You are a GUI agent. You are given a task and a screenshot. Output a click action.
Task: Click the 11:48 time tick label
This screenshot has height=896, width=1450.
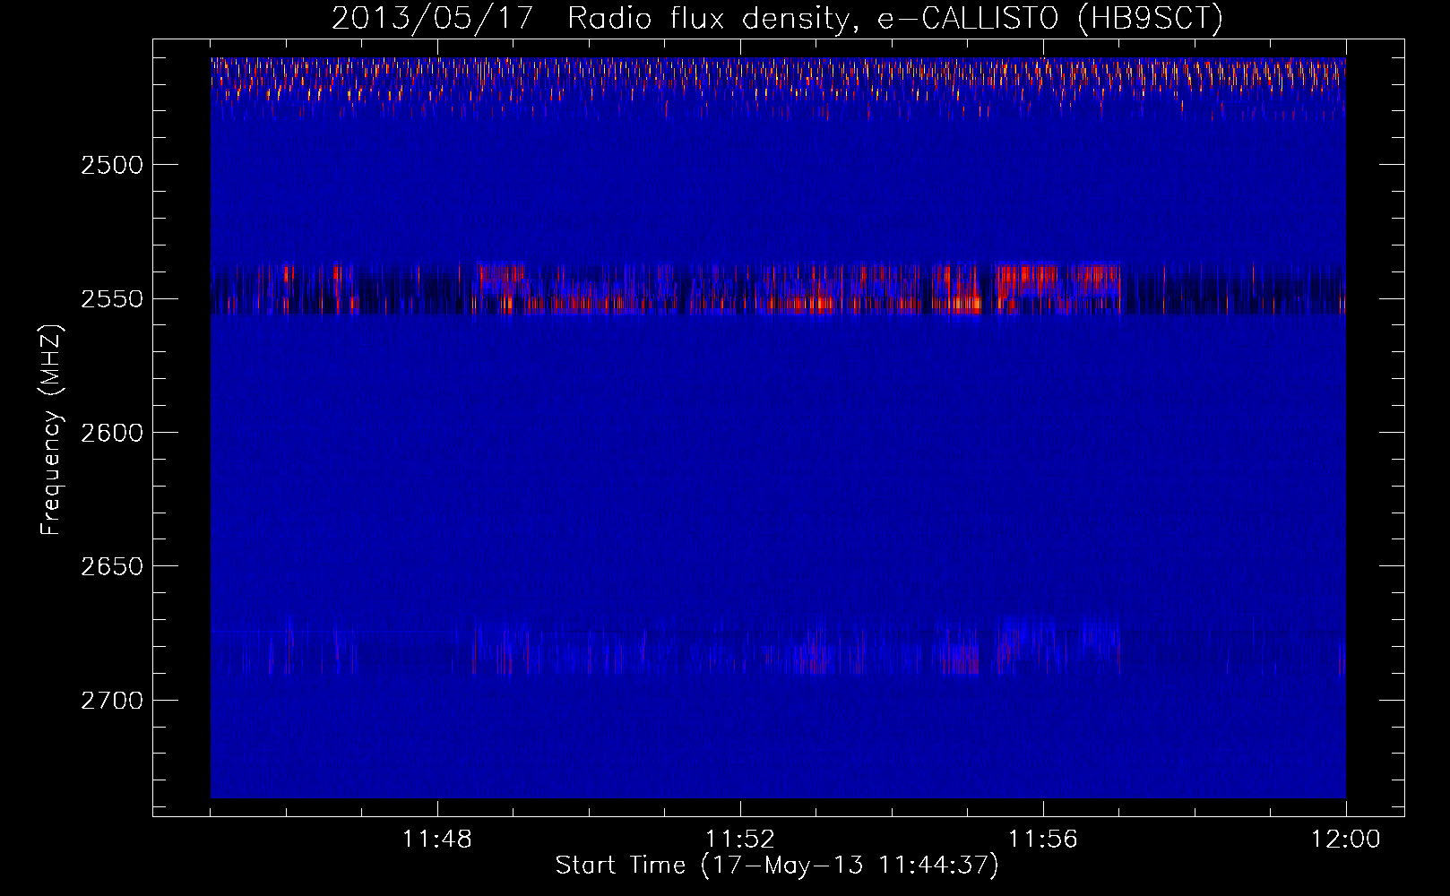pyautogui.click(x=437, y=840)
